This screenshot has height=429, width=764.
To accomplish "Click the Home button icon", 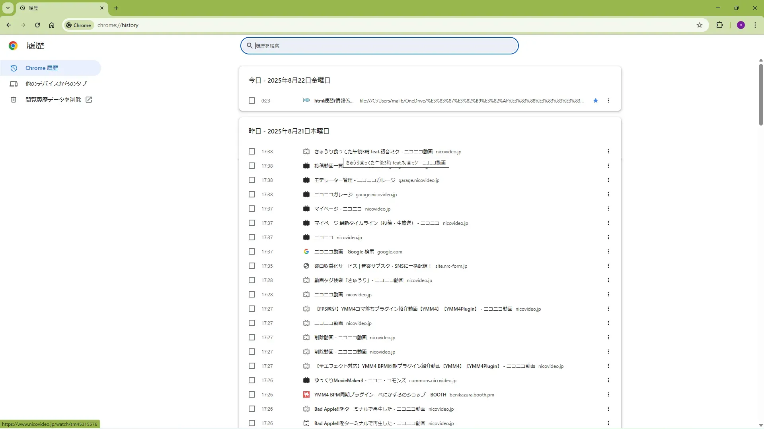I will coord(52,25).
